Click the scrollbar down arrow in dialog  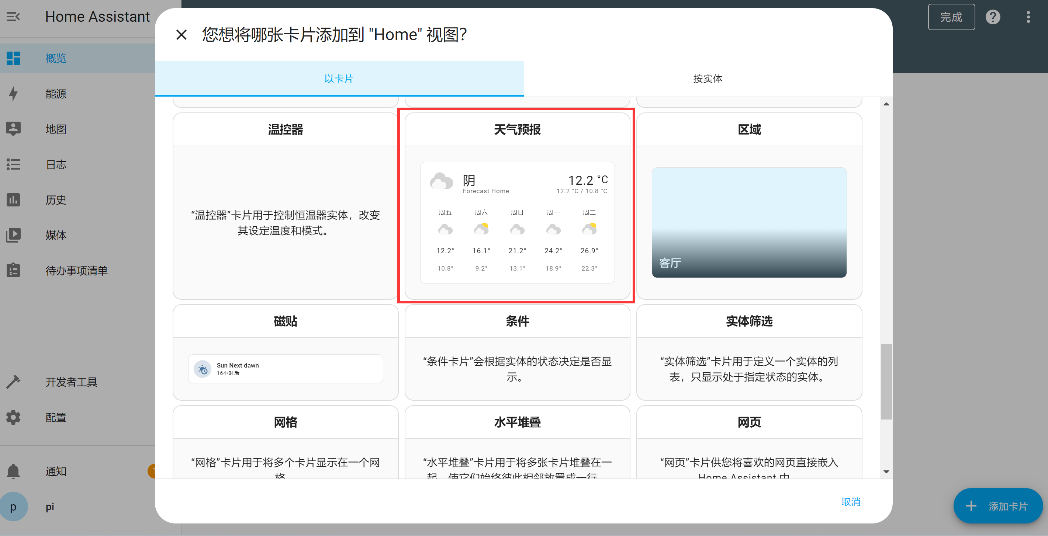click(x=886, y=472)
